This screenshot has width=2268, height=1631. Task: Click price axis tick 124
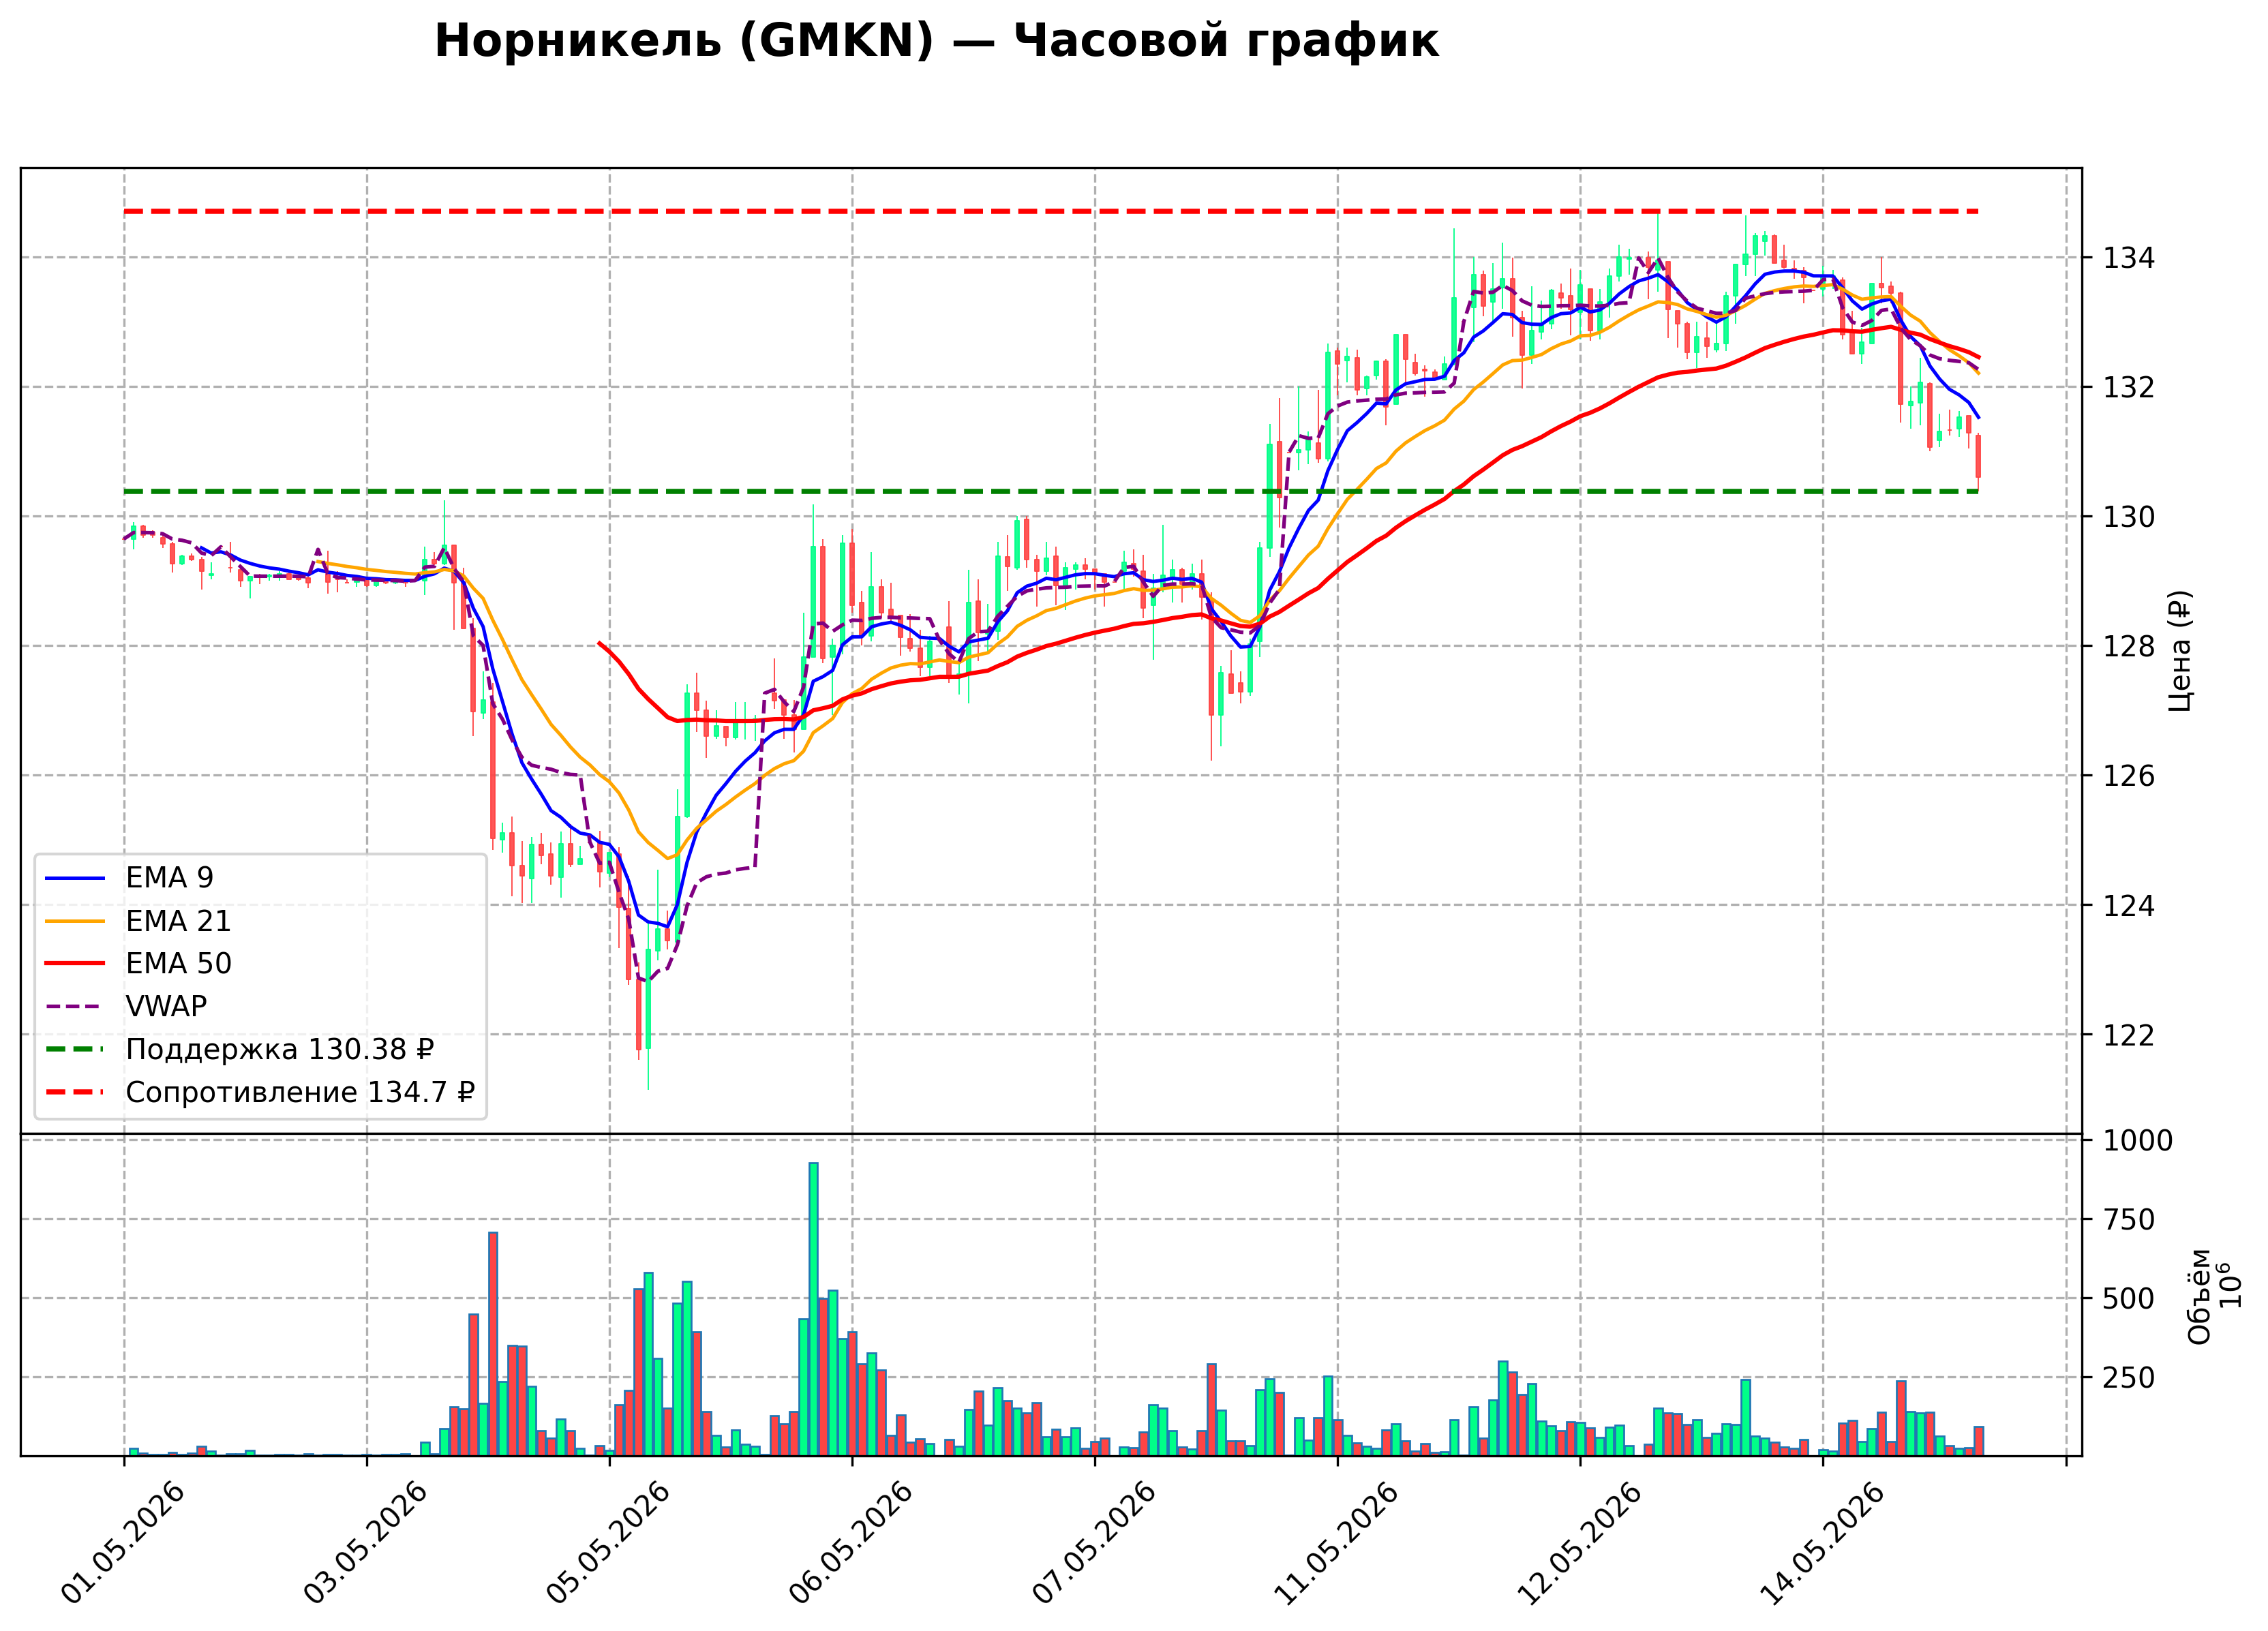pos(2128,905)
